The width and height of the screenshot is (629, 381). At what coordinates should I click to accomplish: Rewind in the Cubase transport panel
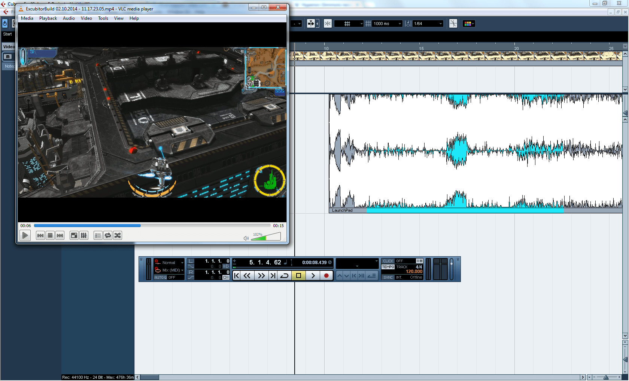tap(247, 276)
